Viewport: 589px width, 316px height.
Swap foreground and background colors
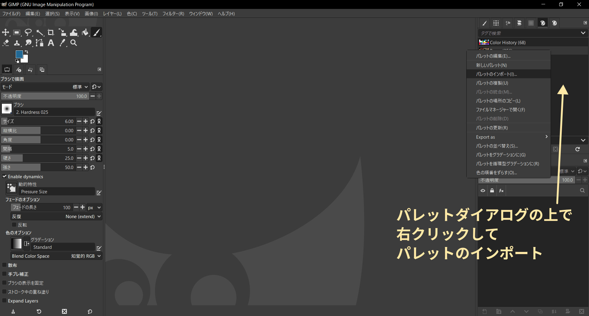(x=26, y=52)
